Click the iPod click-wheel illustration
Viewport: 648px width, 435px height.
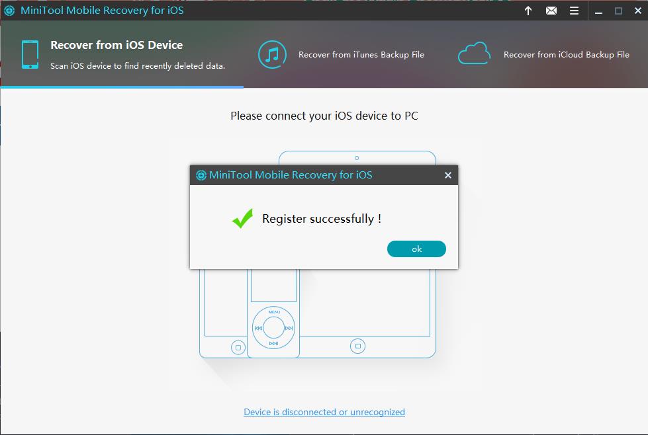click(x=273, y=328)
